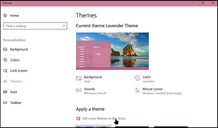Viewport: 218px width, 128px height.
Task: Open Home settings page
Action: pyautogui.click(x=15, y=15)
